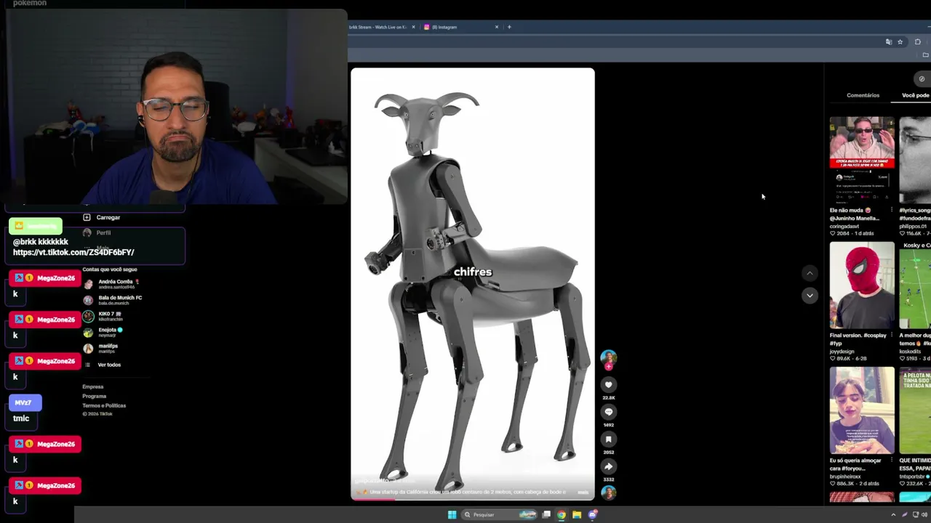Click the '22.8K' like count
931x523 pixels.
click(609, 398)
